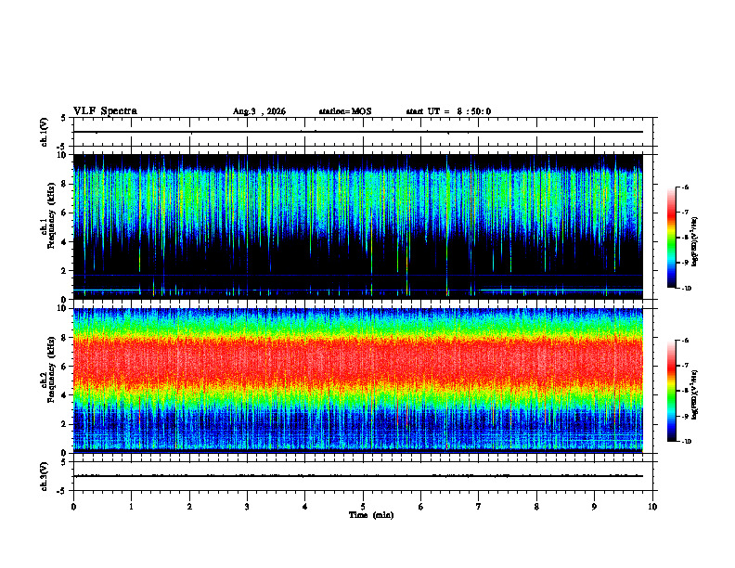The width and height of the screenshot is (735, 568).
Task: Select the "-10" label on ch.2 color scale
Action: 686,442
